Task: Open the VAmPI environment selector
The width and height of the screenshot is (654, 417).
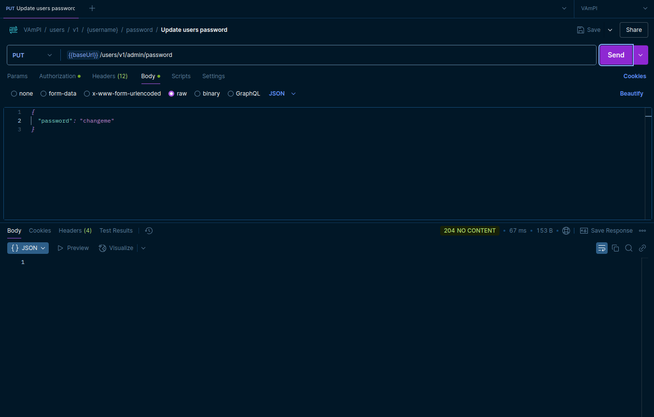Action: click(x=613, y=8)
